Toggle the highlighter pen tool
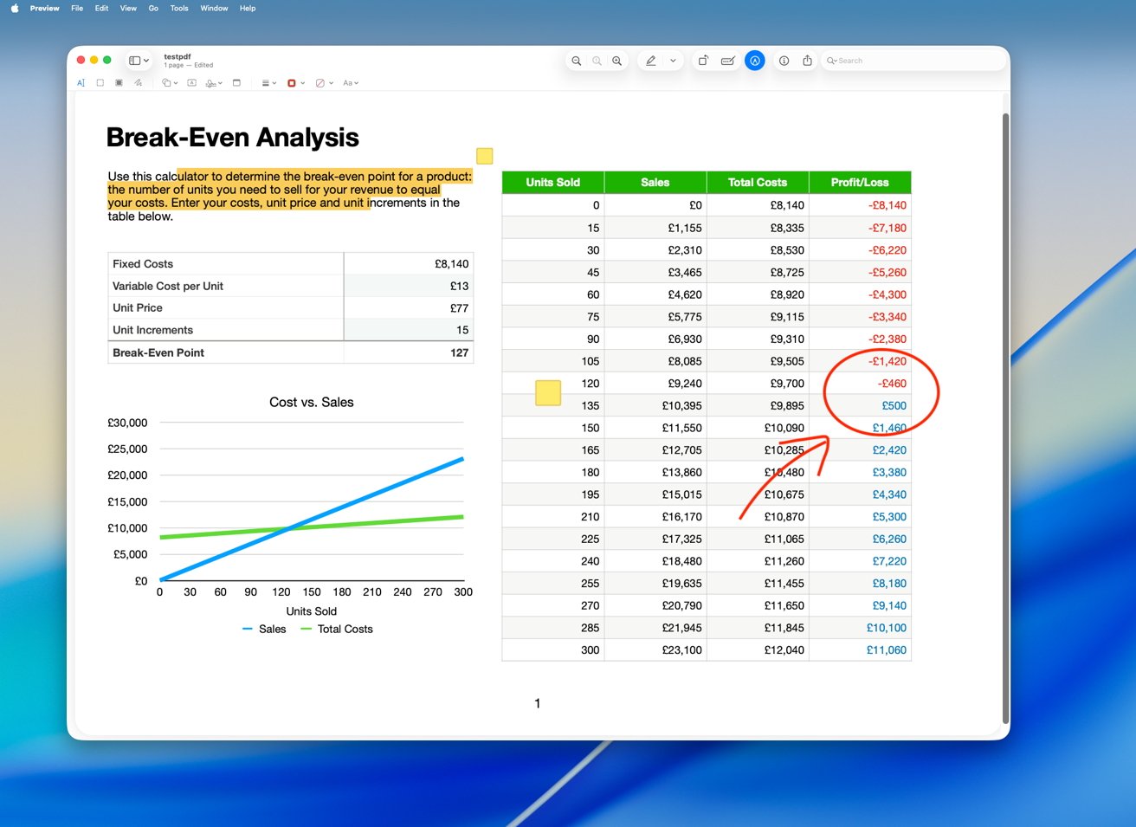Image resolution: width=1136 pixels, height=827 pixels. (x=650, y=61)
